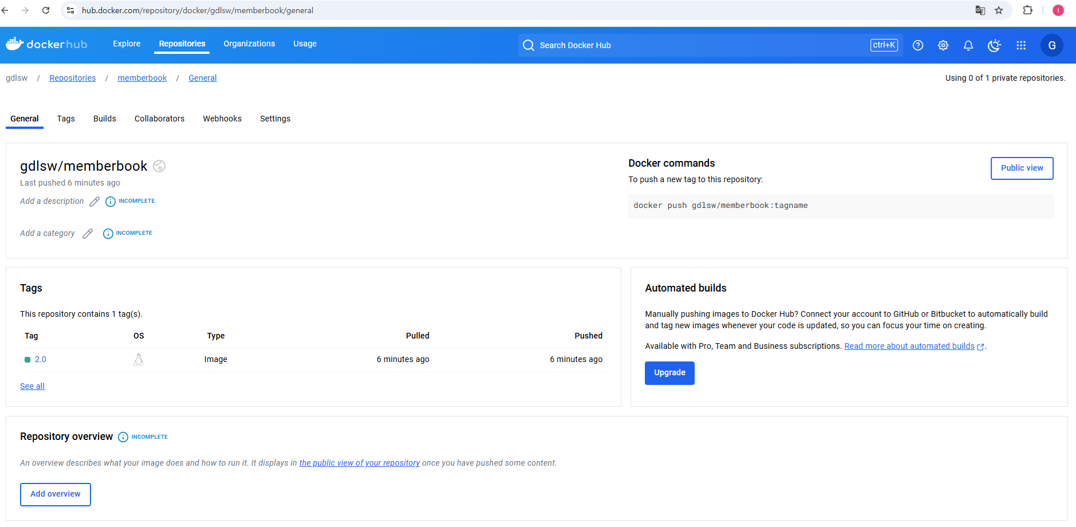Click the Add overview button
The width and height of the screenshot is (1076, 527).
[x=56, y=494]
